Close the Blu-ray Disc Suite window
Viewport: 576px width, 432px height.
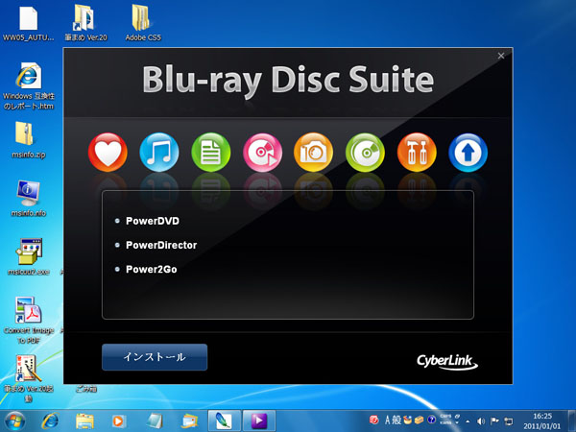tap(501, 56)
